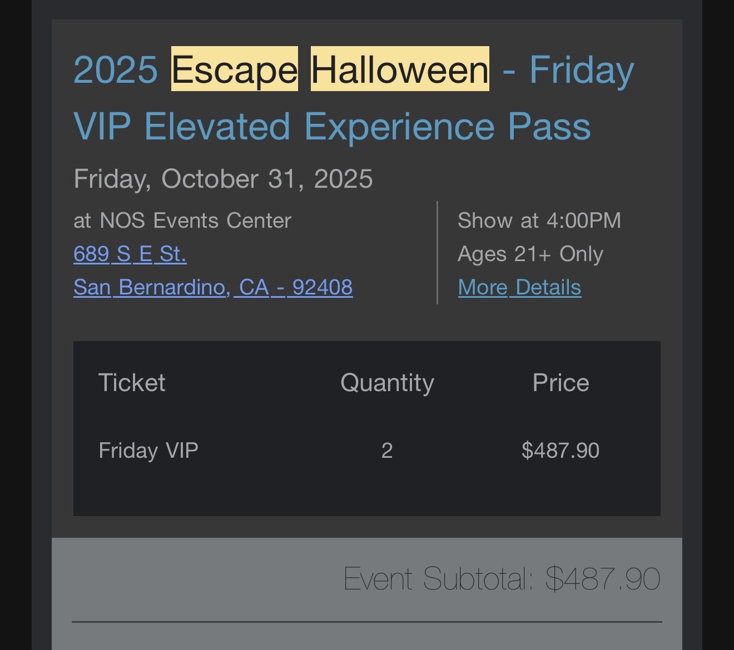Click the Price column header
Image resolution: width=734 pixels, height=650 pixels.
point(561,382)
